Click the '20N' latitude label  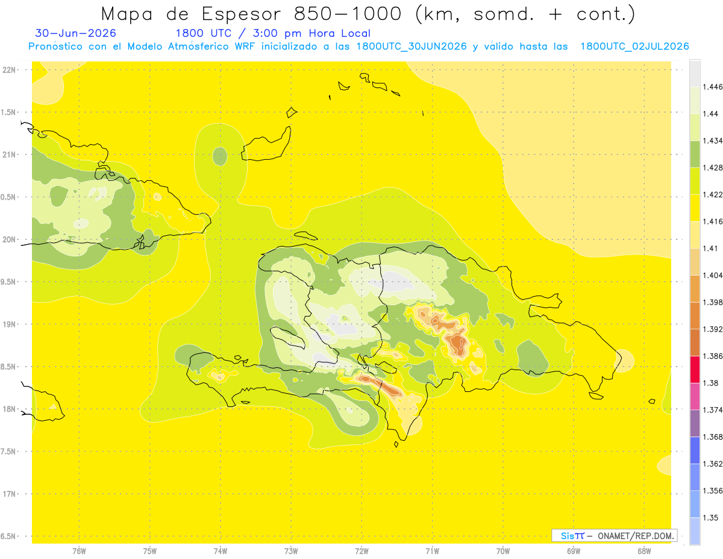pyautogui.click(x=9, y=239)
